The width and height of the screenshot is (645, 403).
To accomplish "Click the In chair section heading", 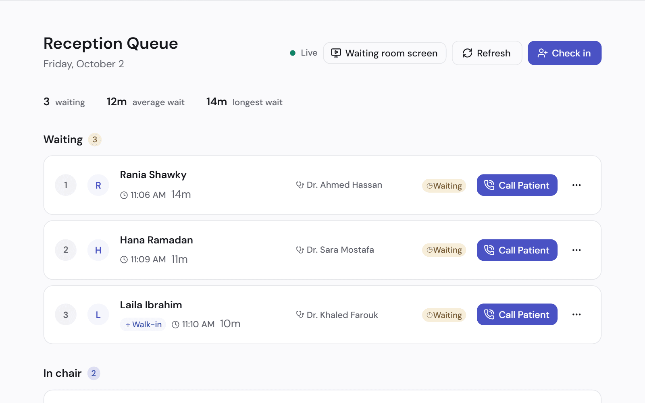I will point(62,373).
